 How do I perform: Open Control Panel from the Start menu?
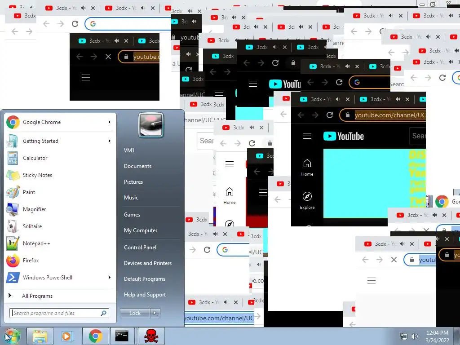coord(140,248)
